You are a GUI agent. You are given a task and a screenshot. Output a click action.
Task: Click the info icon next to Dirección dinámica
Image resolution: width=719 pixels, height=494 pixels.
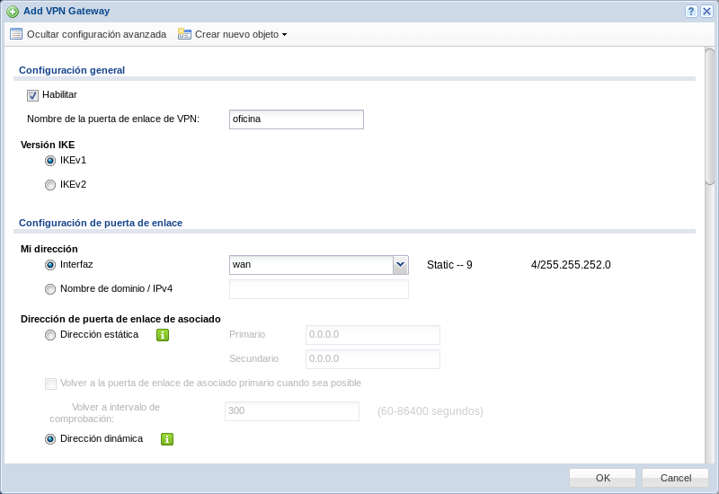(167, 439)
